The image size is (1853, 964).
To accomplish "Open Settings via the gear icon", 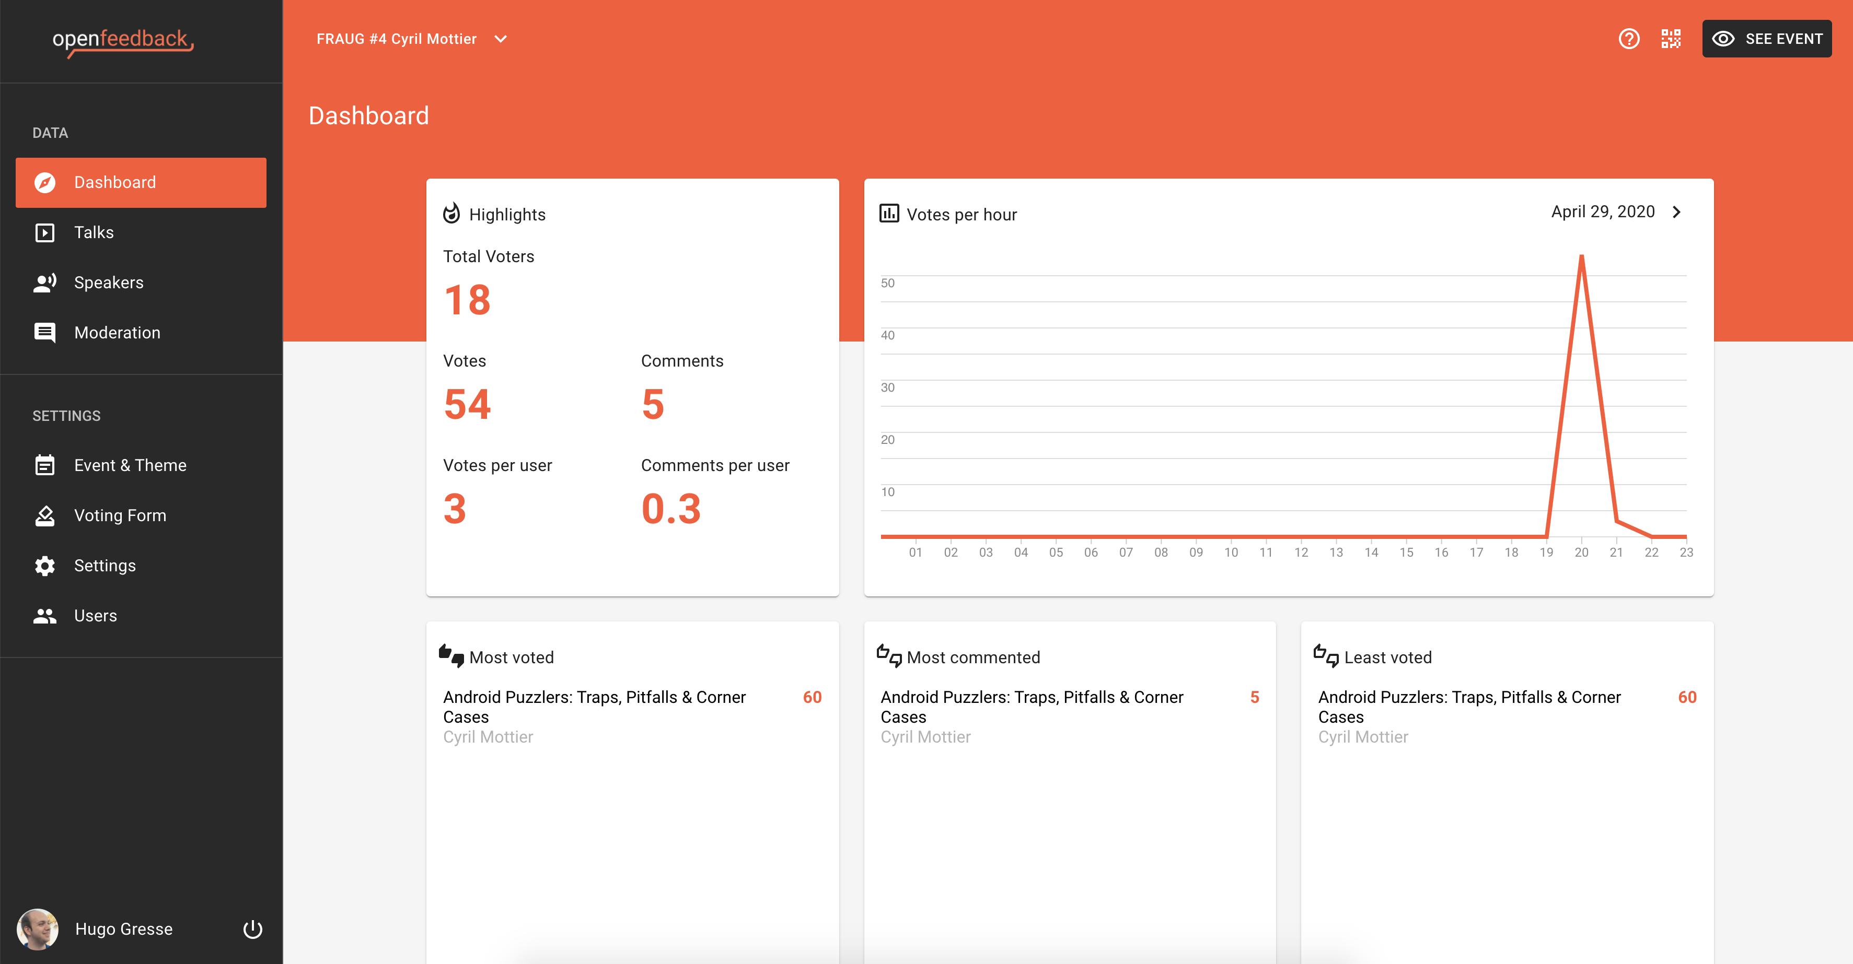I will coord(44,566).
